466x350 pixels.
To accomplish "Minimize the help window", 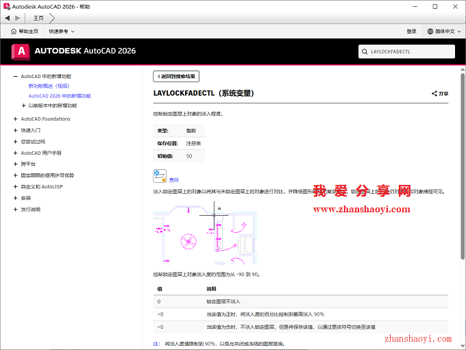I will 415,7.
